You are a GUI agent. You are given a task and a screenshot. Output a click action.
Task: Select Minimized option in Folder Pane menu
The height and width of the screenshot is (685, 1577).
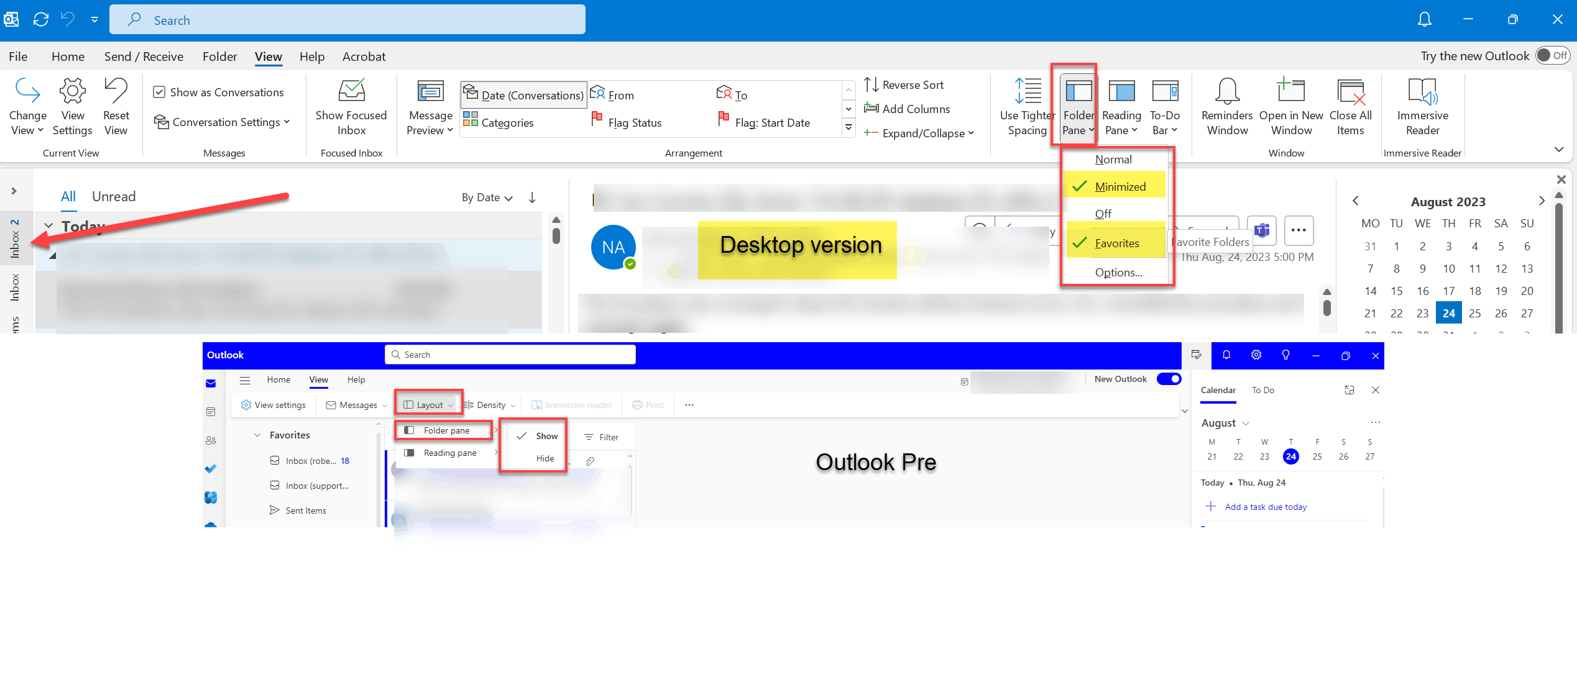tap(1120, 186)
